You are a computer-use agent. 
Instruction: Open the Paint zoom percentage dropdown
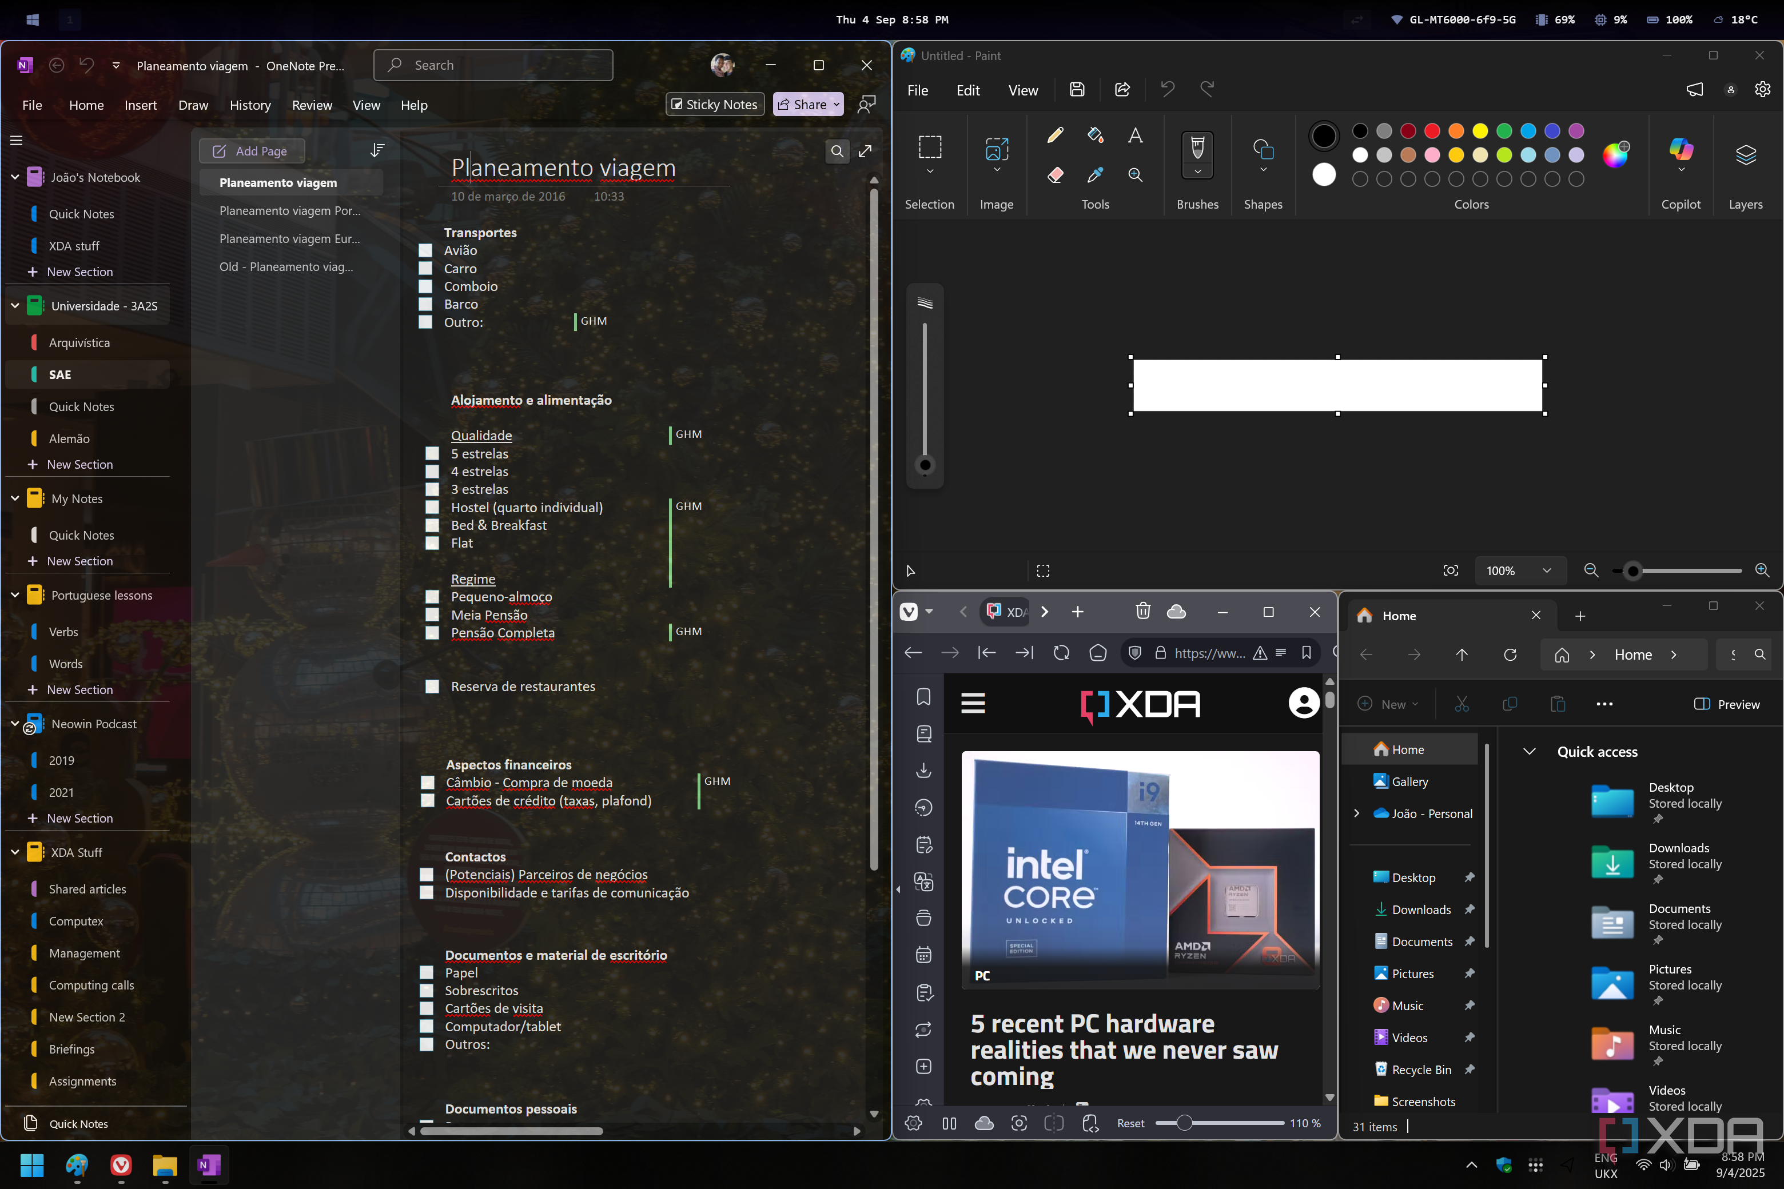click(x=1546, y=570)
